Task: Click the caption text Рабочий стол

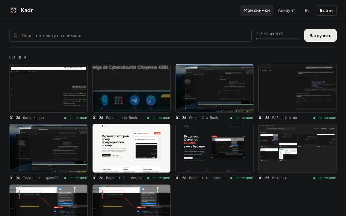Action: [x=285, y=118]
